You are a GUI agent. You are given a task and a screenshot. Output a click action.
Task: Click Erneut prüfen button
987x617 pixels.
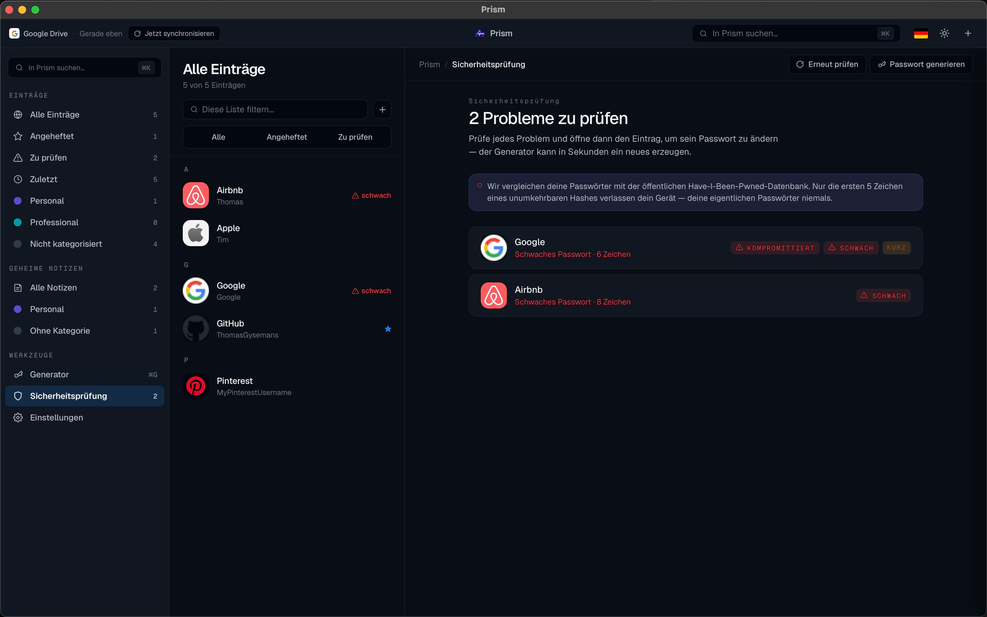[x=827, y=65]
